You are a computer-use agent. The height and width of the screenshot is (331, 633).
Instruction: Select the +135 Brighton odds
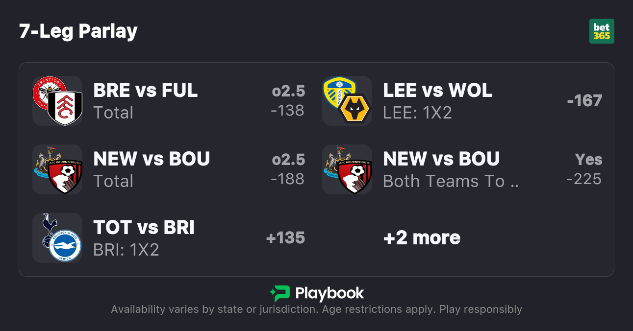click(285, 238)
